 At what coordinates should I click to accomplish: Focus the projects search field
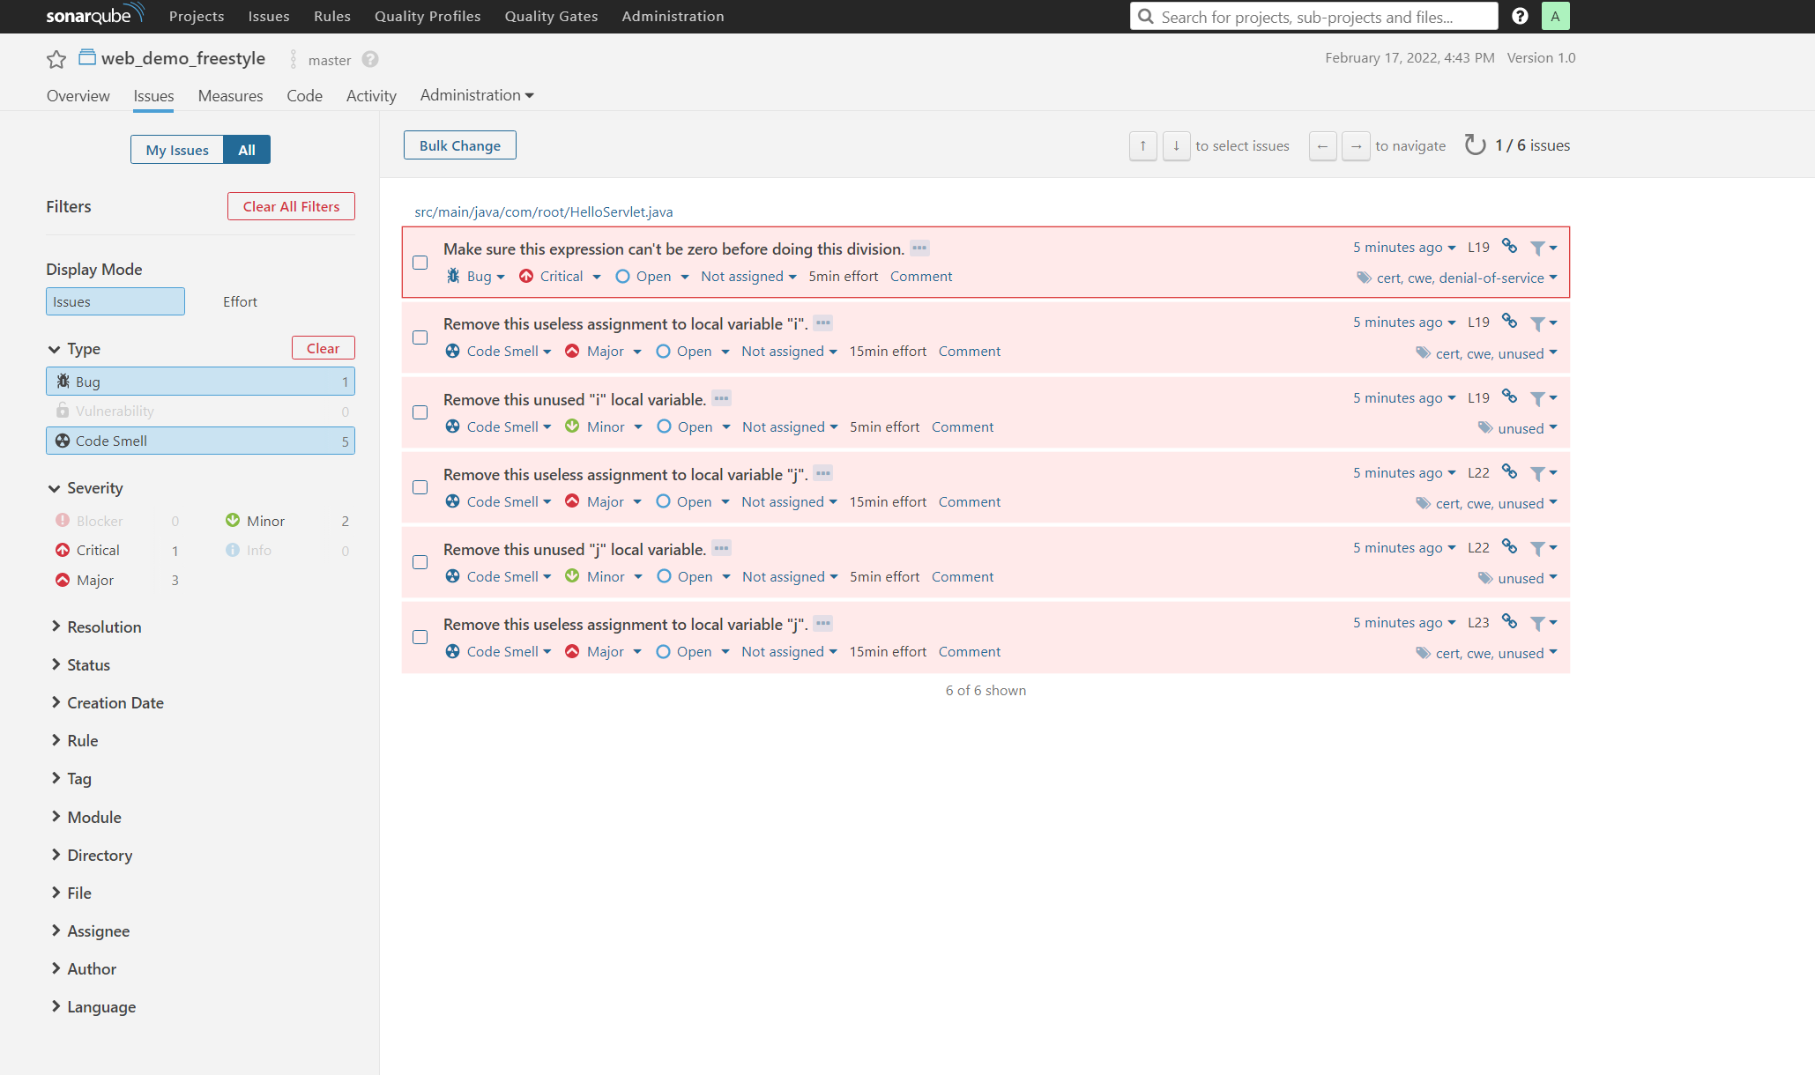pos(1313,16)
